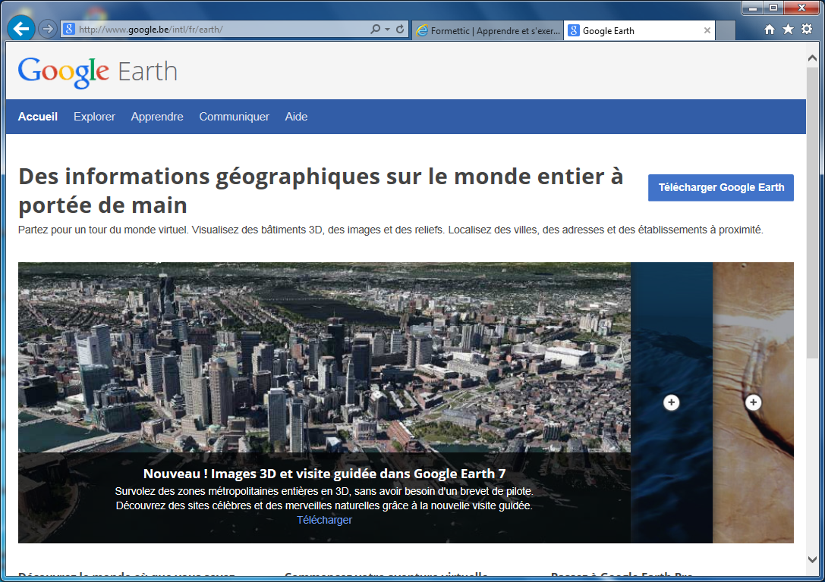Click the Télécharger link in the banner caption
This screenshot has height=582, width=825.
[x=324, y=520]
